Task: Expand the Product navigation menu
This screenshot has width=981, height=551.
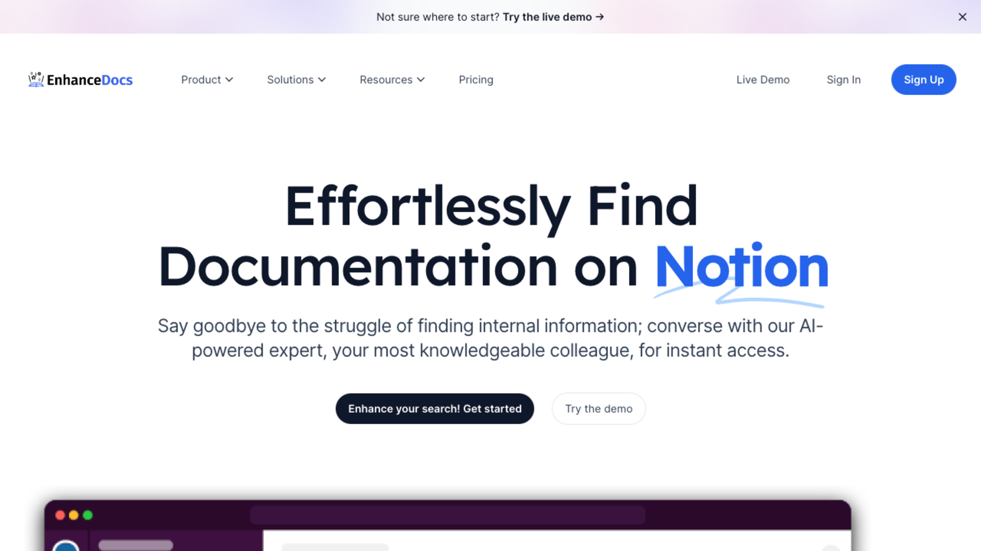Action: tap(207, 79)
